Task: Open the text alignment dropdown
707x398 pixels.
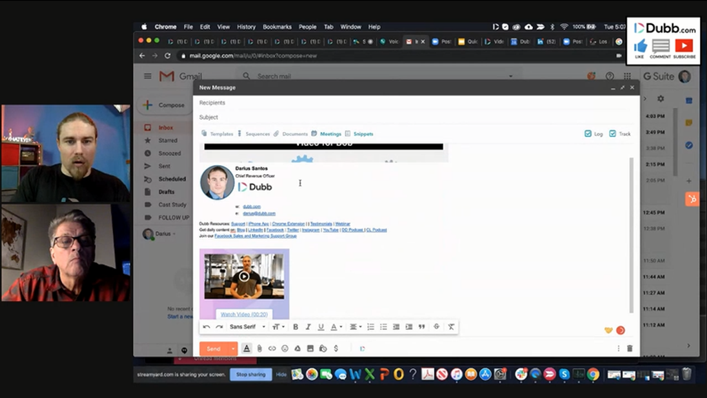Action: [x=356, y=327]
